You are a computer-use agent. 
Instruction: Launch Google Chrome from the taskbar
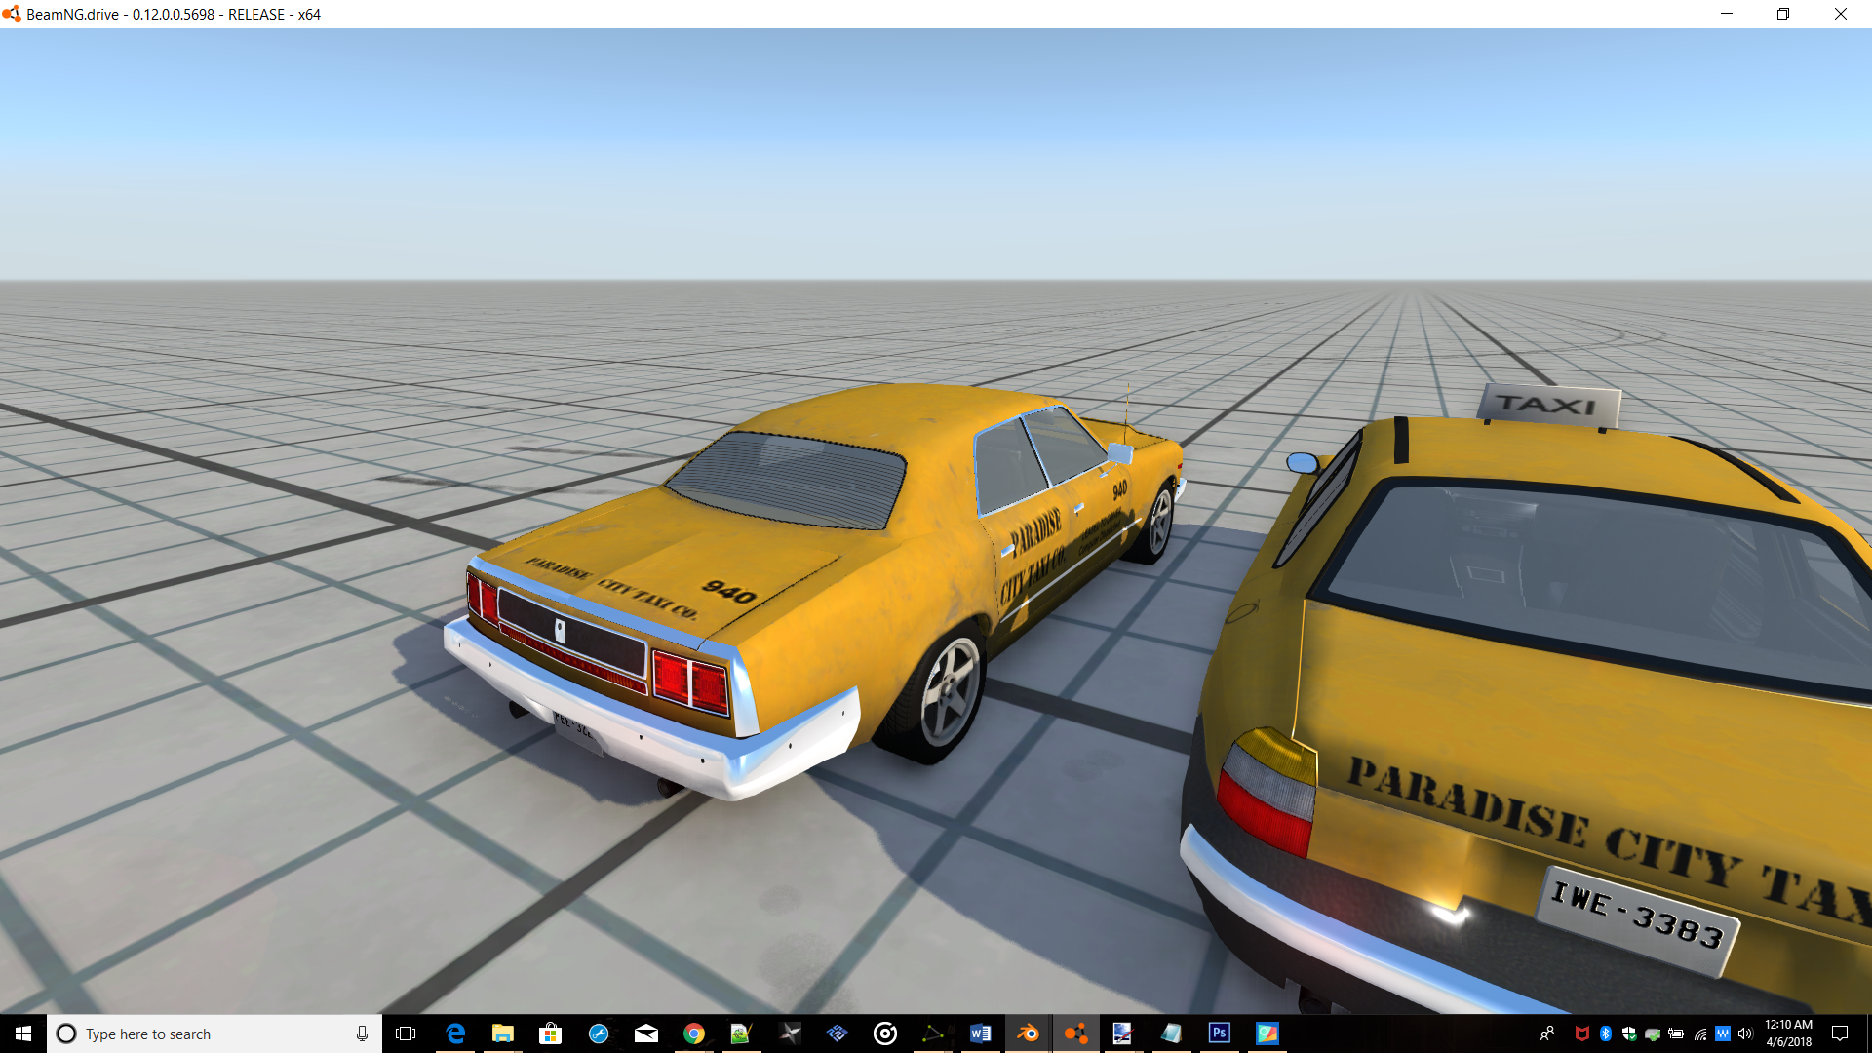pyautogui.click(x=694, y=1033)
